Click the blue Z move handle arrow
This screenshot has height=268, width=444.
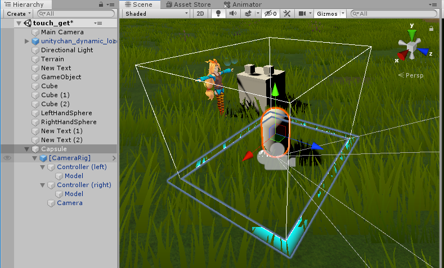point(317,146)
